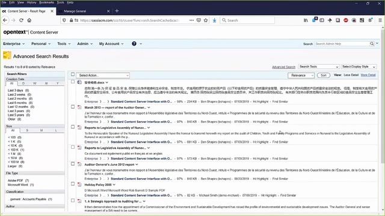The image size is (385, 216).
Task: Open the Advanced Search link
Action: (x=283, y=67)
